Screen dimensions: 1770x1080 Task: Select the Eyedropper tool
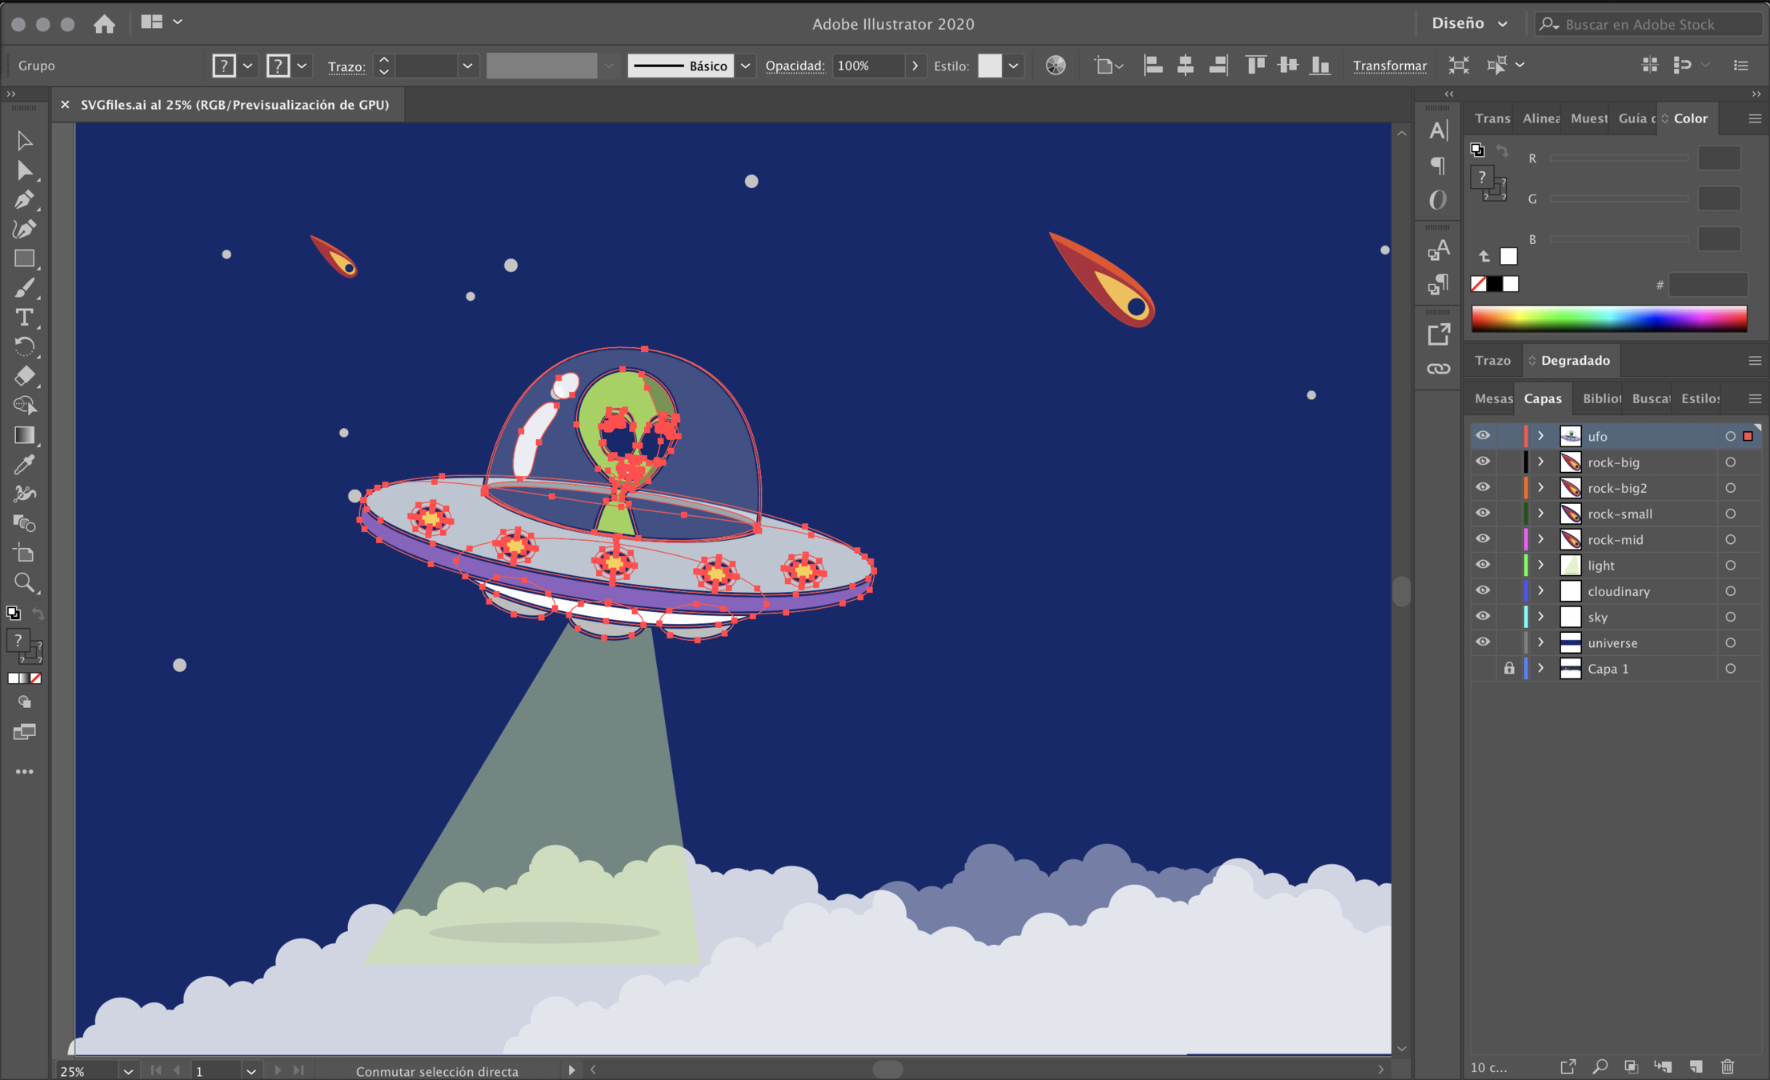(x=24, y=465)
